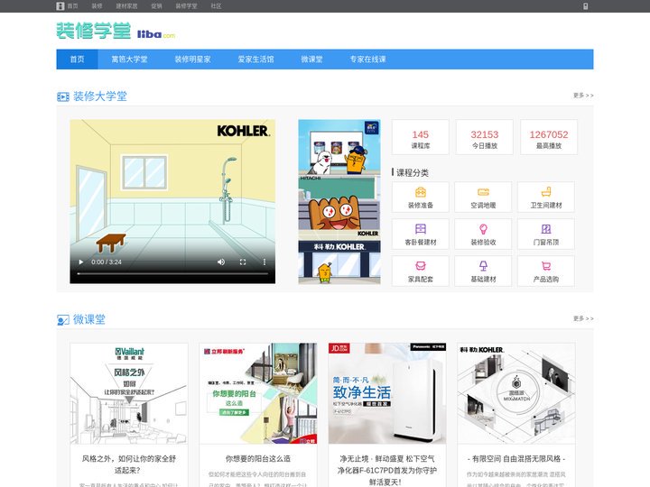Click 装修学堂 in the top dark bar
The height and width of the screenshot is (487, 650).
(186, 6)
